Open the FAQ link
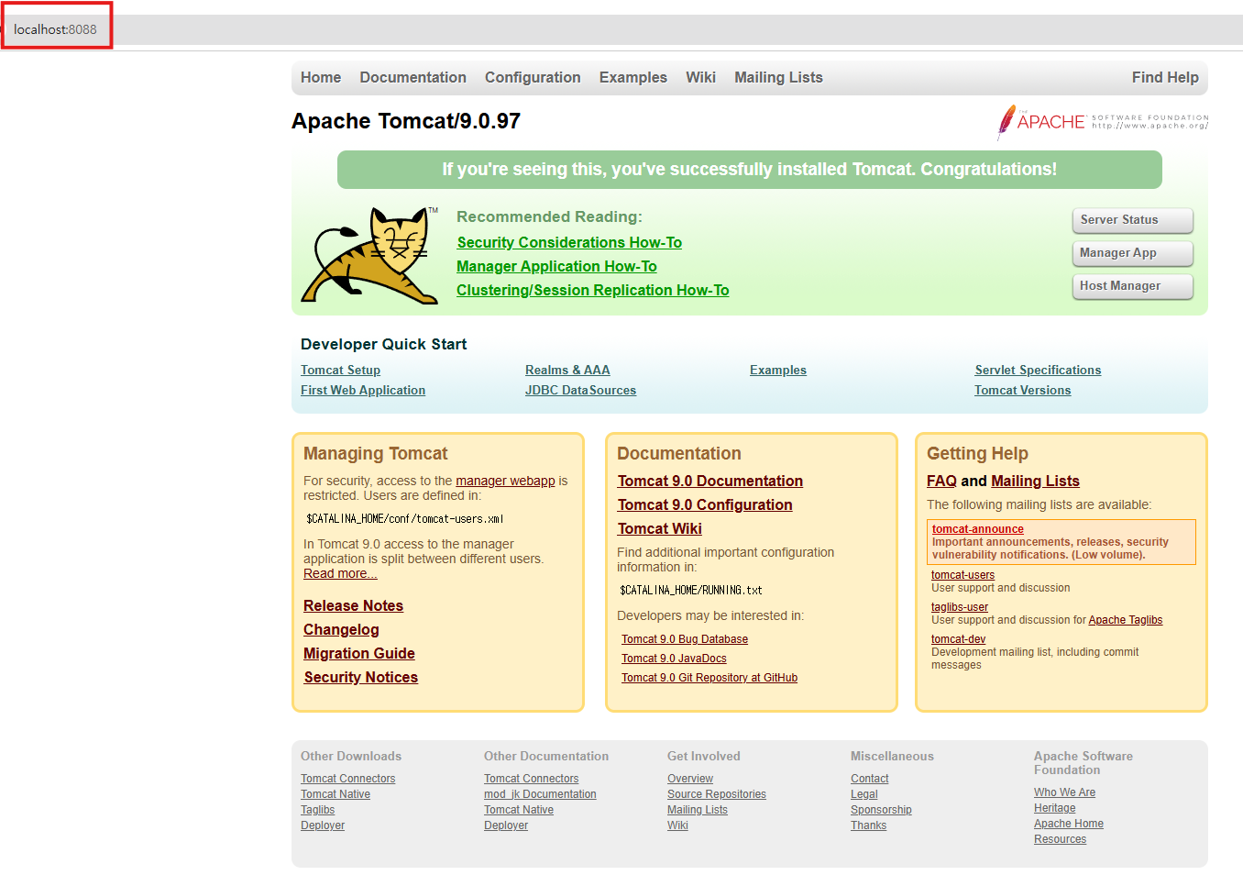This screenshot has height=886, width=1243. point(941,481)
